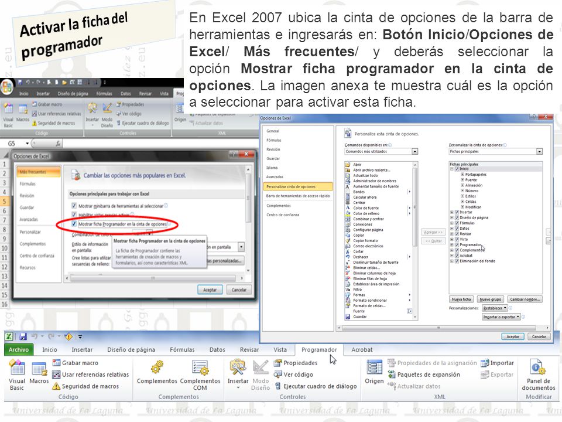Collapse the Inicio node in the tree
Viewport: 562px width, 422px height.
(x=451, y=169)
